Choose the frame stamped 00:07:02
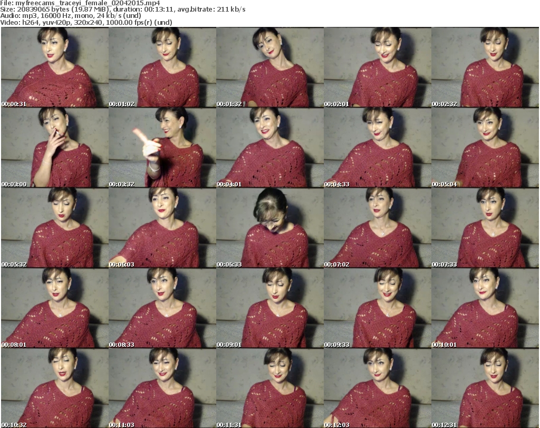The width and height of the screenshot is (540, 428). coord(378,228)
